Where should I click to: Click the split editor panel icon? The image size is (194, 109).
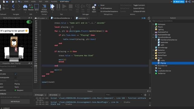(149, 18)
